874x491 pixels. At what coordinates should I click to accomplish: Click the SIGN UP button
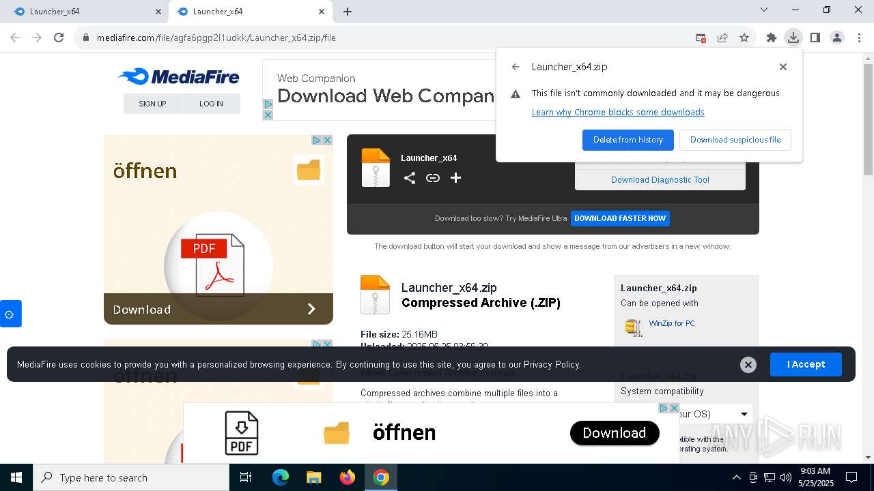[x=152, y=104]
